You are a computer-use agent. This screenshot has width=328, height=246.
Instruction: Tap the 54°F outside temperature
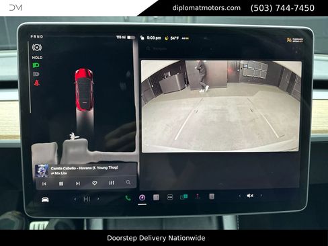point(174,38)
